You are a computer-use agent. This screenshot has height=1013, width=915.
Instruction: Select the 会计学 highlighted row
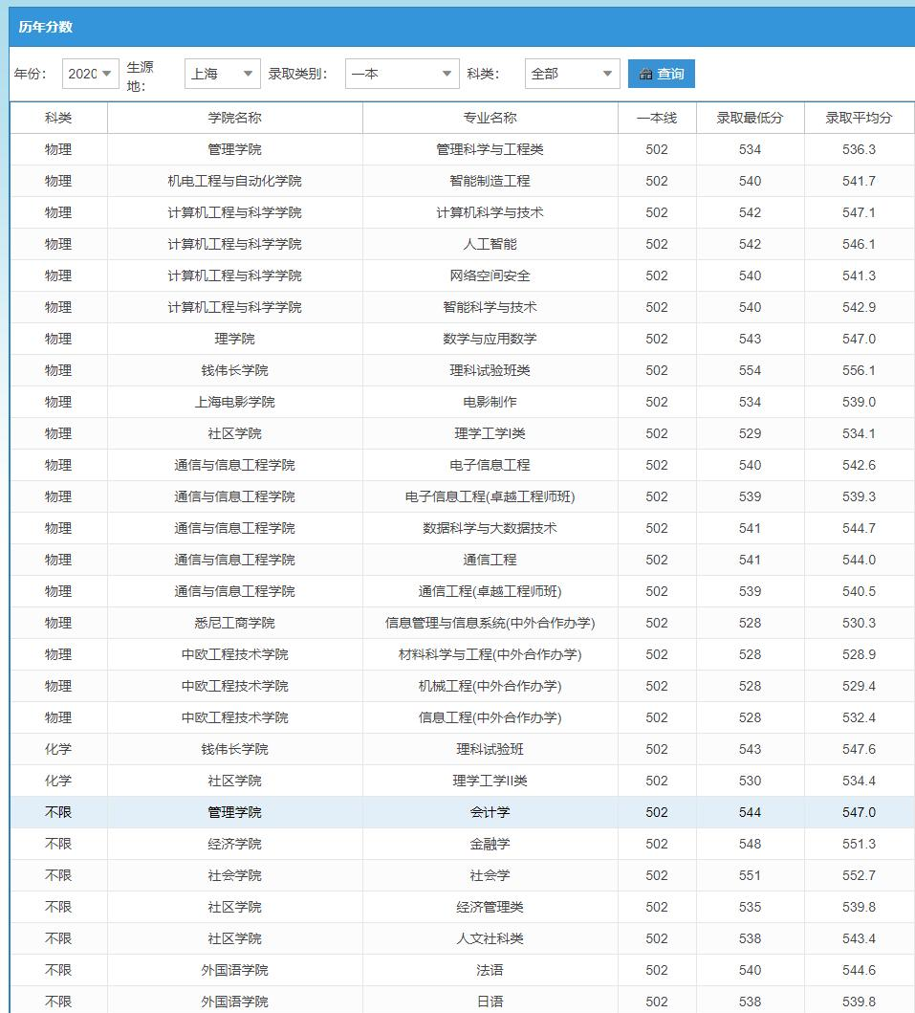point(463,812)
